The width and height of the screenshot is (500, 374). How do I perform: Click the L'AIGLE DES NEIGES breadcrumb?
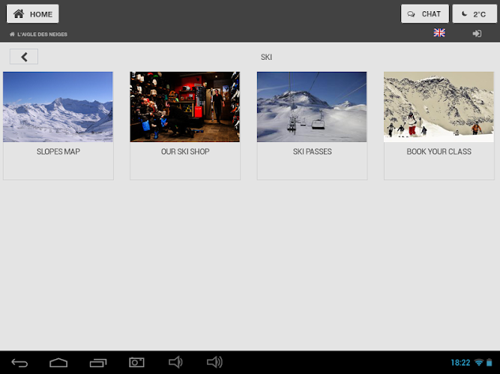point(42,34)
